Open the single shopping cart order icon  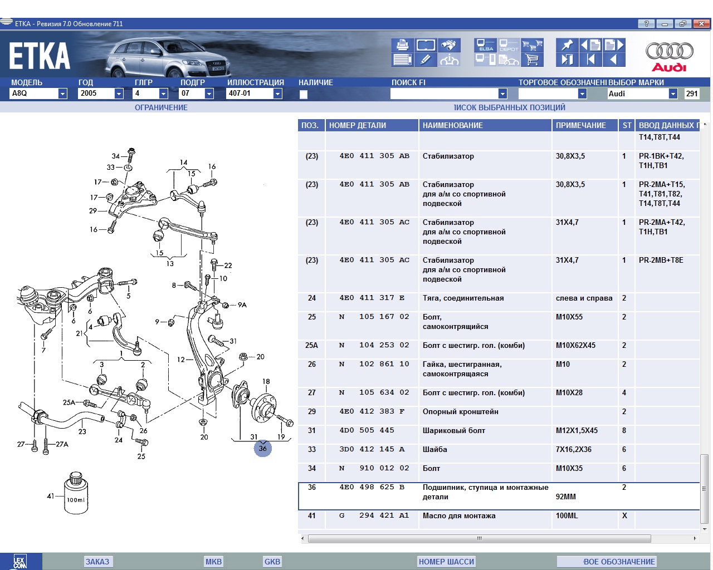(533, 60)
